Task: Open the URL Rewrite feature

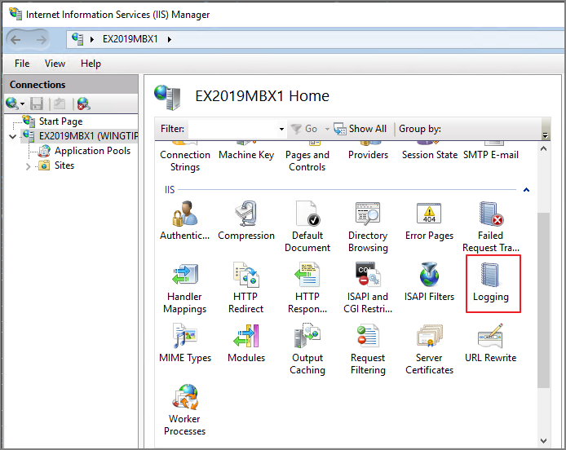Action: tap(490, 343)
